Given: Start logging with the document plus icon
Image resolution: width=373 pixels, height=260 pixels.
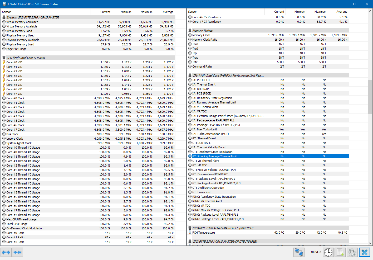Looking at the screenshot, I should click(340, 252).
